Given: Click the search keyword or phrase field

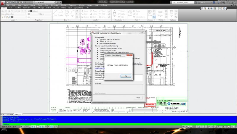Looking at the screenshot, I should click(184, 2).
